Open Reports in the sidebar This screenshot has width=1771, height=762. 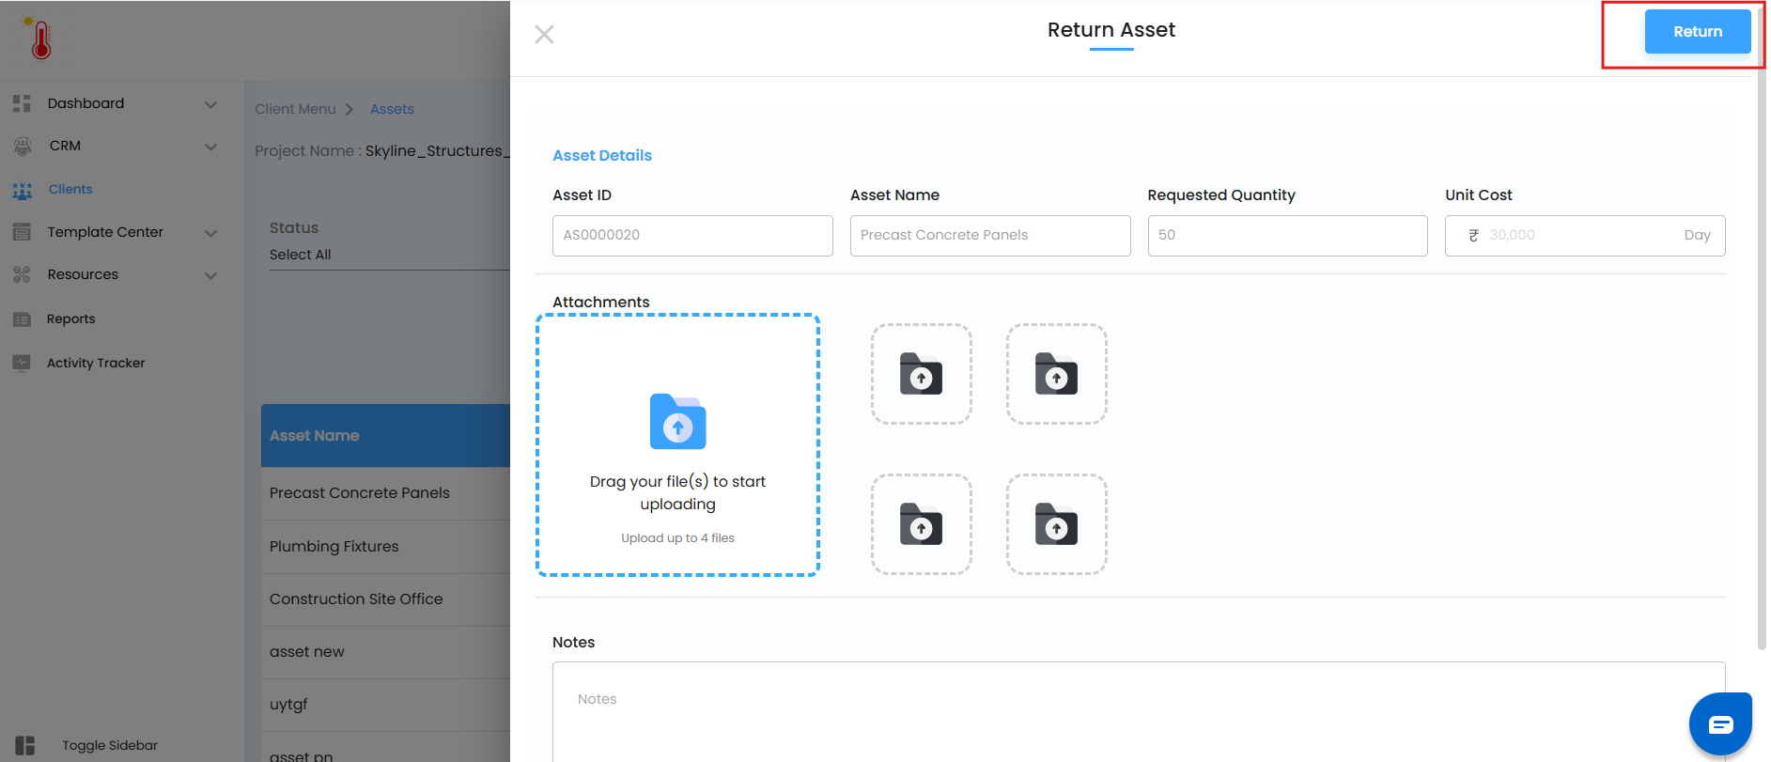click(x=70, y=319)
